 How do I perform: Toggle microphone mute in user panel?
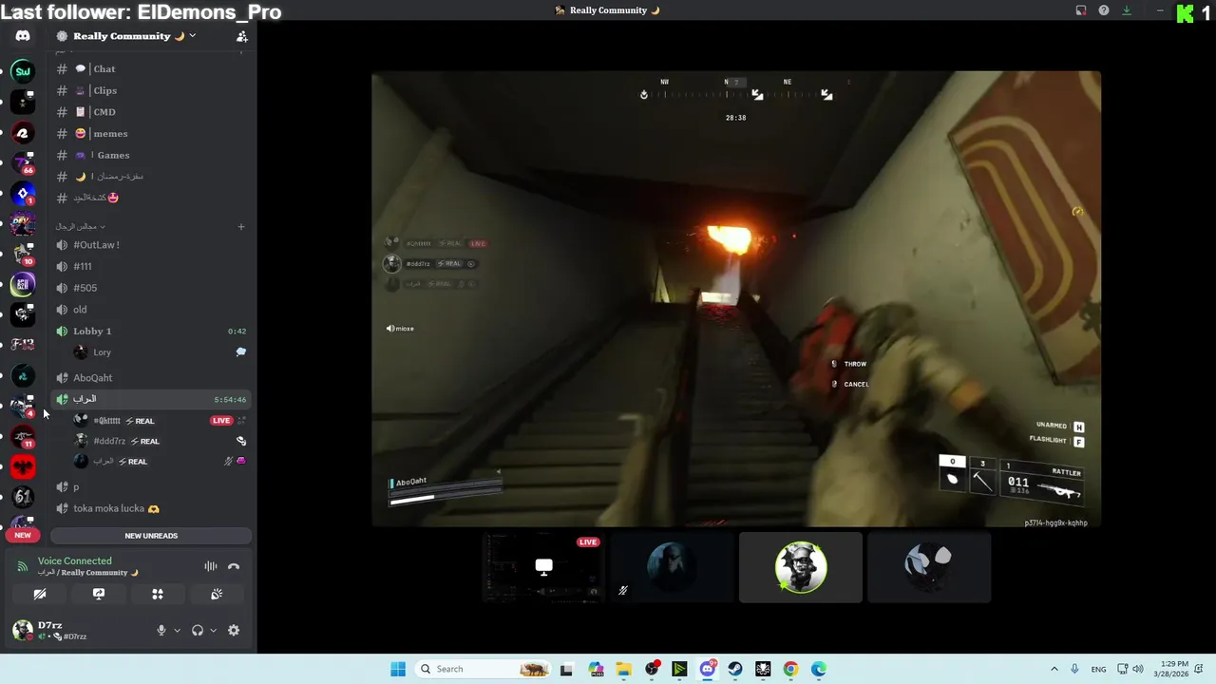(161, 630)
